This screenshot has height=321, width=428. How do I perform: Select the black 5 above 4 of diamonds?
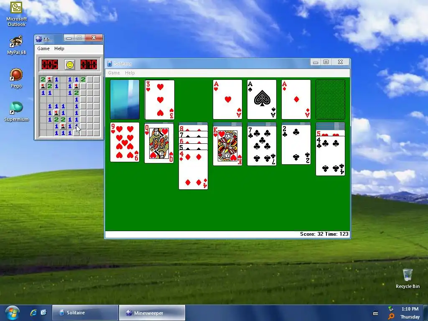pyautogui.click(x=193, y=147)
